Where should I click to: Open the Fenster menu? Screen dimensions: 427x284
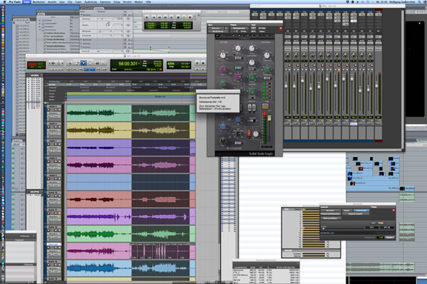[x=128, y=1]
